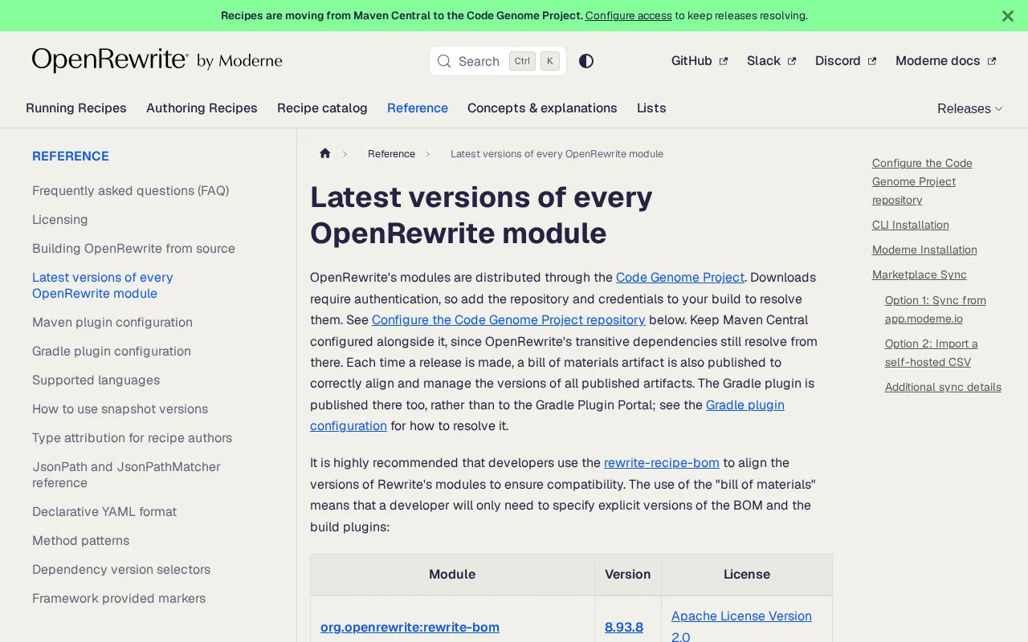Open the Search field
This screenshot has width=1028, height=642.
[498, 61]
